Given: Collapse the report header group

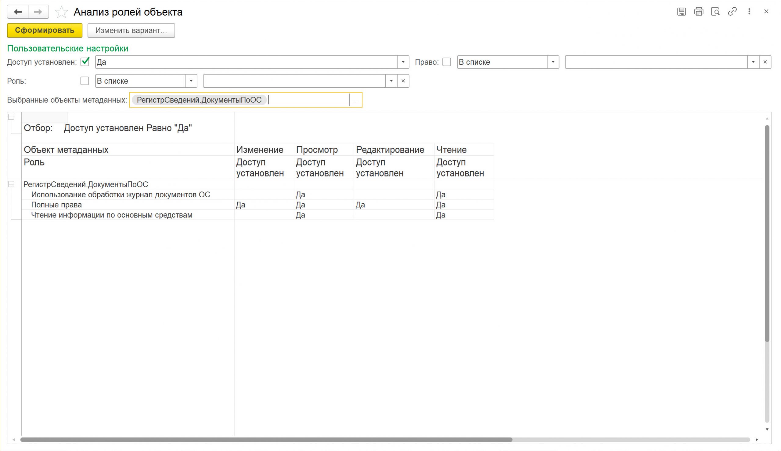Looking at the screenshot, I should (11, 117).
